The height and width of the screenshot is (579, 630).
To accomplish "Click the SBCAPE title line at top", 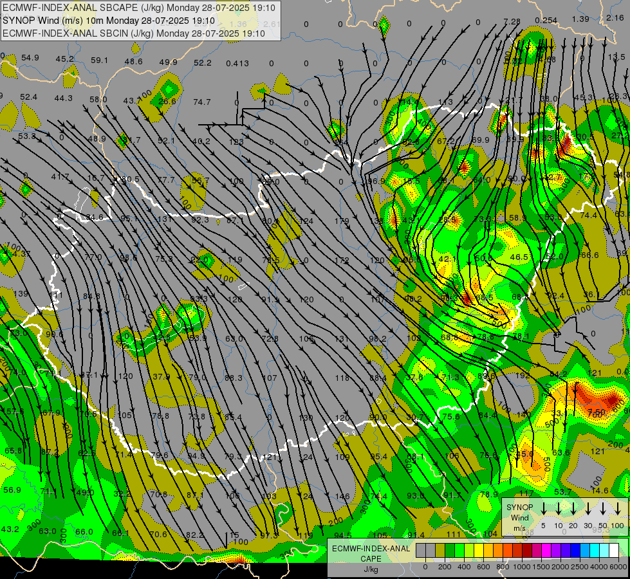I will (x=139, y=8).
